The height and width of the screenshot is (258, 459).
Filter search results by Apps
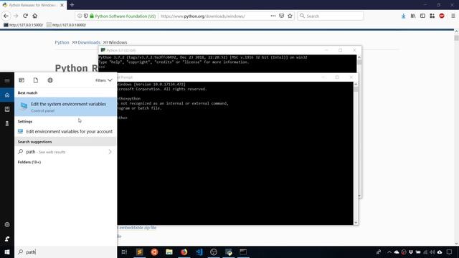[x=22, y=80]
